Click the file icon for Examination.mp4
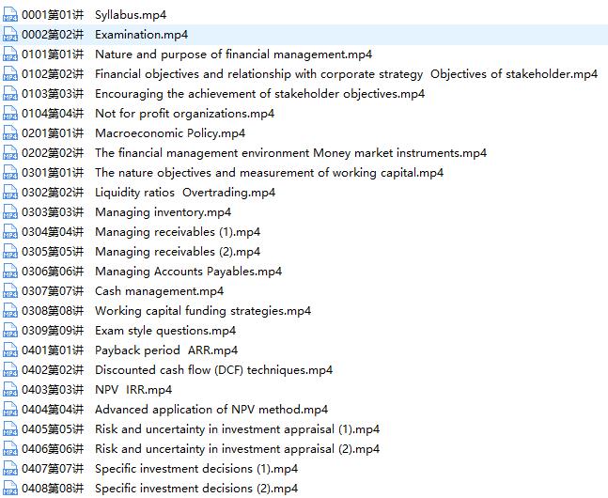This screenshot has width=608, height=498. tap(10, 35)
